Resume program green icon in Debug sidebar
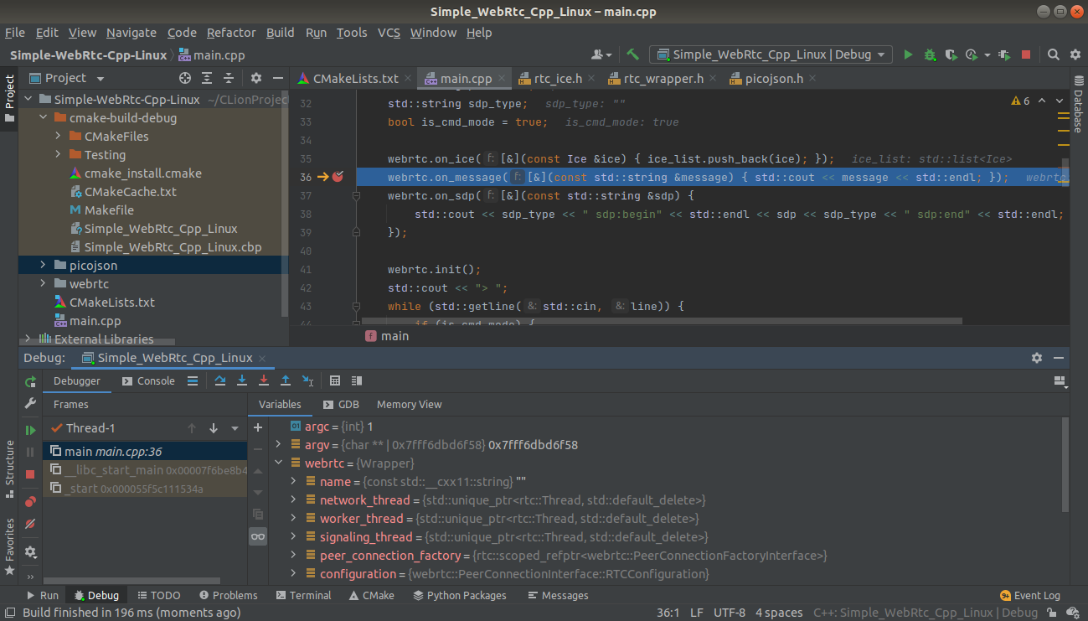The height and width of the screenshot is (621, 1088). point(30,430)
